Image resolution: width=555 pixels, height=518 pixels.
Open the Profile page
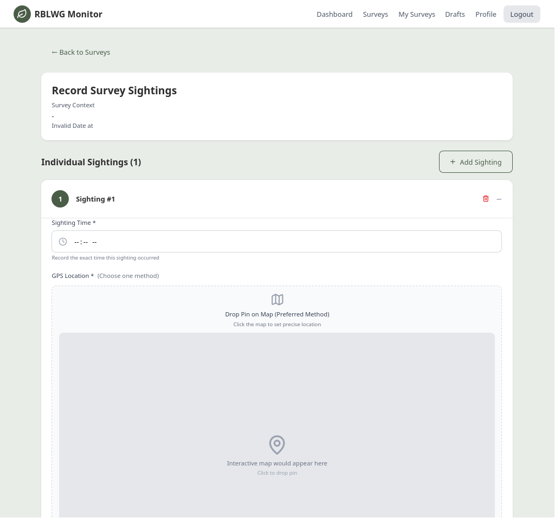point(486,14)
